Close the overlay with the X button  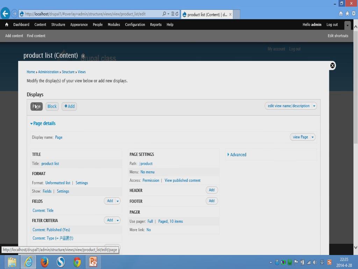coord(332,65)
